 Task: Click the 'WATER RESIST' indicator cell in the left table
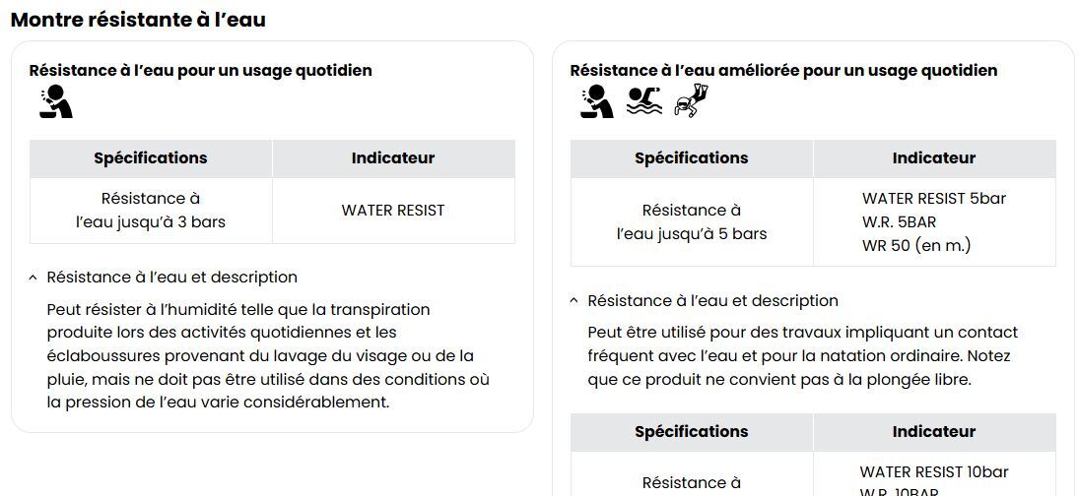pos(393,211)
